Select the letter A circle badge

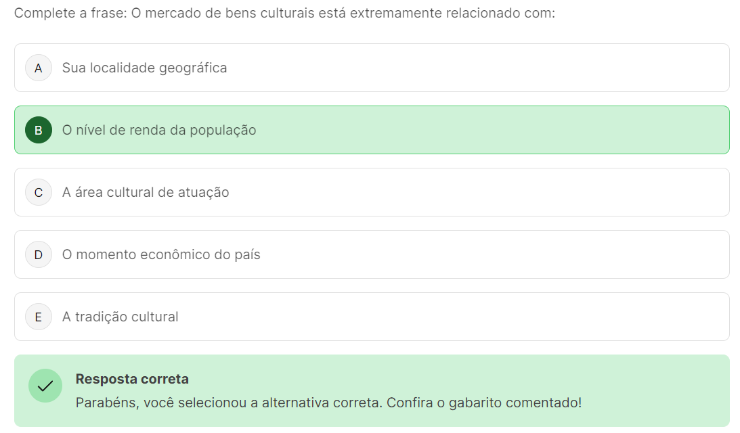pos(39,68)
